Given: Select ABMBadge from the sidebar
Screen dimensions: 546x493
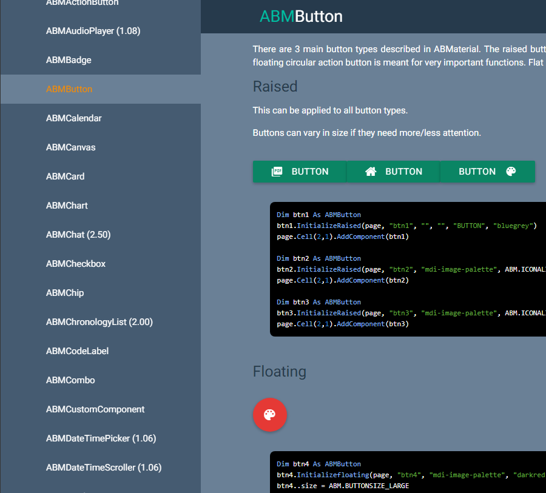Looking at the screenshot, I should point(69,60).
